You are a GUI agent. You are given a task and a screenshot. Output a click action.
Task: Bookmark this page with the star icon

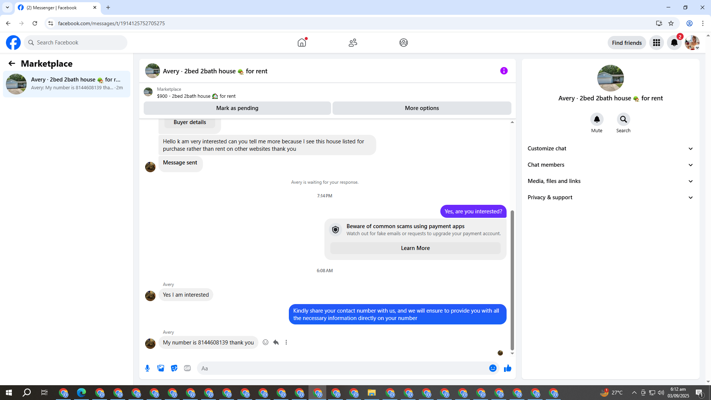[671, 23]
